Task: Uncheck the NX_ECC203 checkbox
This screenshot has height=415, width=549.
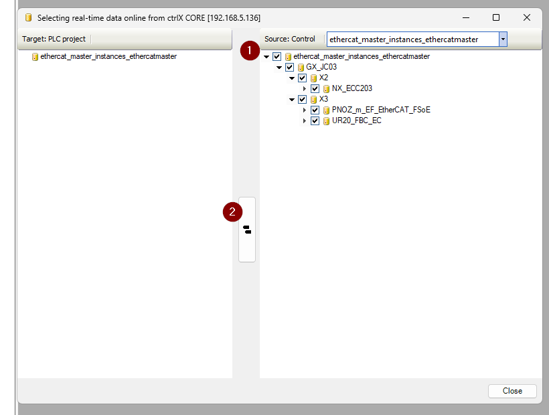Action: point(315,88)
